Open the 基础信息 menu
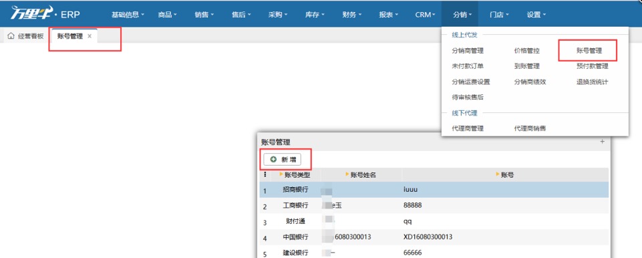 (x=128, y=15)
